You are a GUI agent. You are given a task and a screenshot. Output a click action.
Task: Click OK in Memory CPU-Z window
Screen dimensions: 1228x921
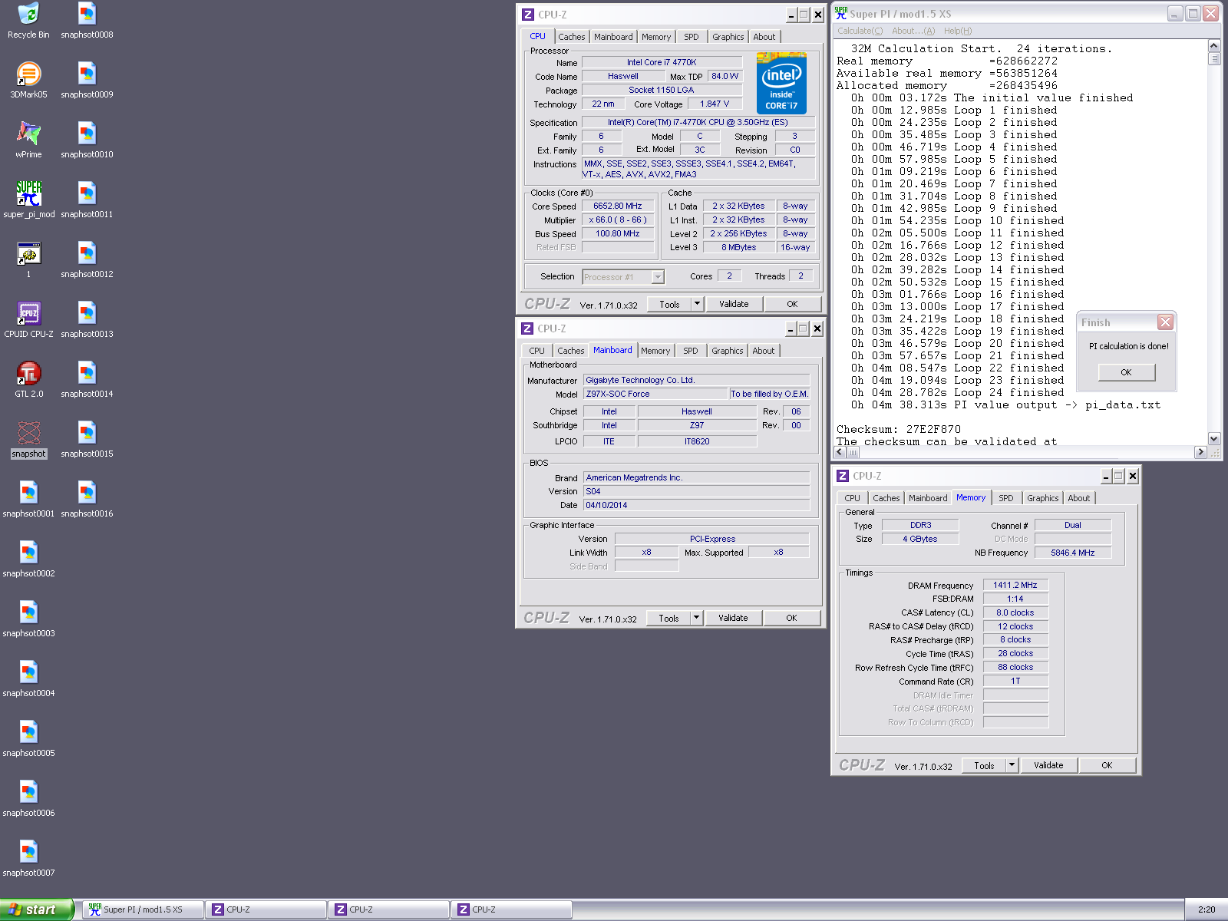pyautogui.click(x=1107, y=765)
